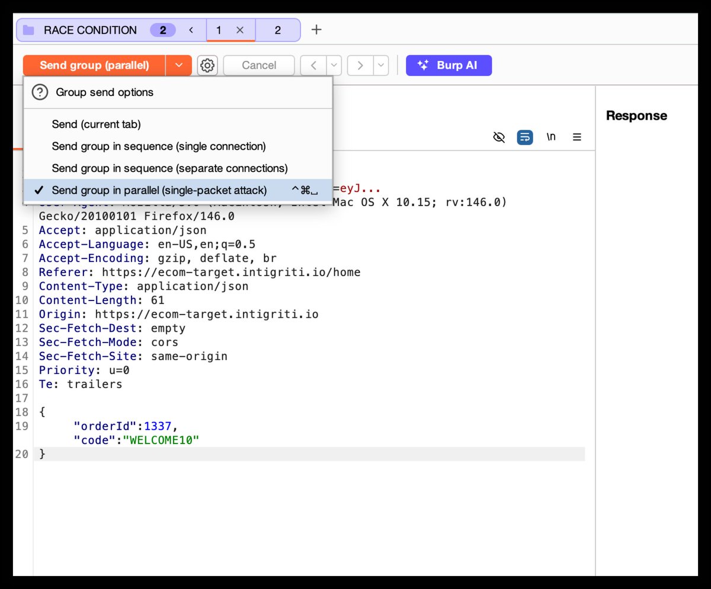Click the Cancel button
711x589 pixels.
(259, 65)
